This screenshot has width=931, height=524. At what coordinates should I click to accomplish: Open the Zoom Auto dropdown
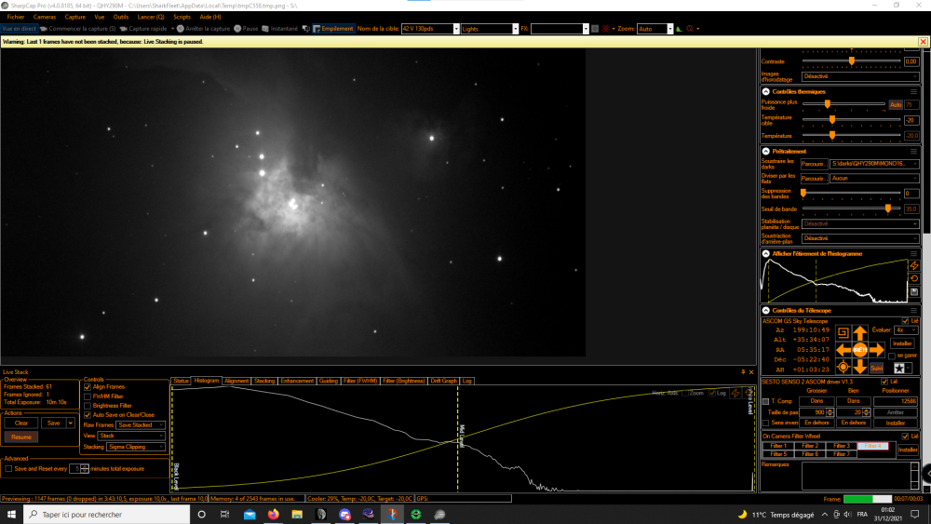654,29
